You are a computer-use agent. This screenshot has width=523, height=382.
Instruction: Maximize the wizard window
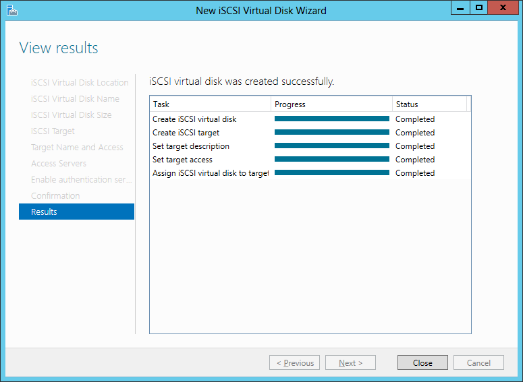[x=478, y=8]
